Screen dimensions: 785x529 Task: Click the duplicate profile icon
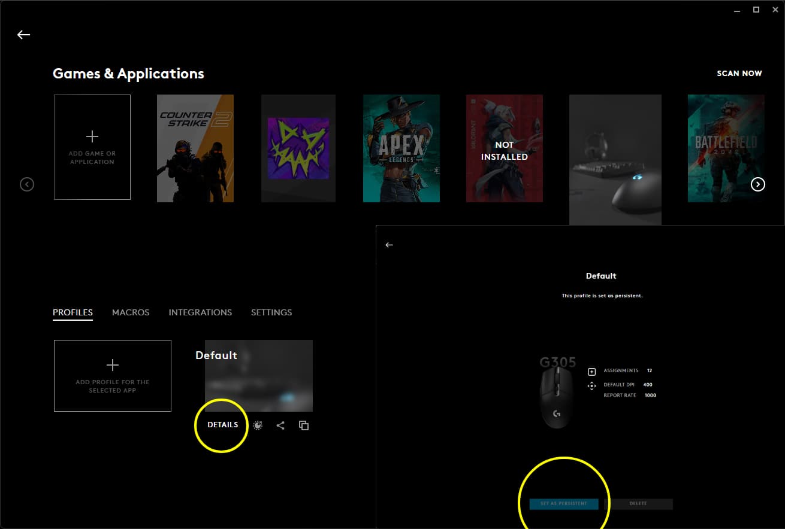pos(304,425)
